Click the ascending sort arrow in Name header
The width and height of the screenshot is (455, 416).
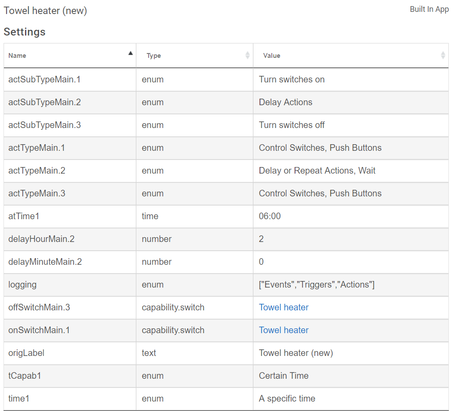[x=130, y=53]
